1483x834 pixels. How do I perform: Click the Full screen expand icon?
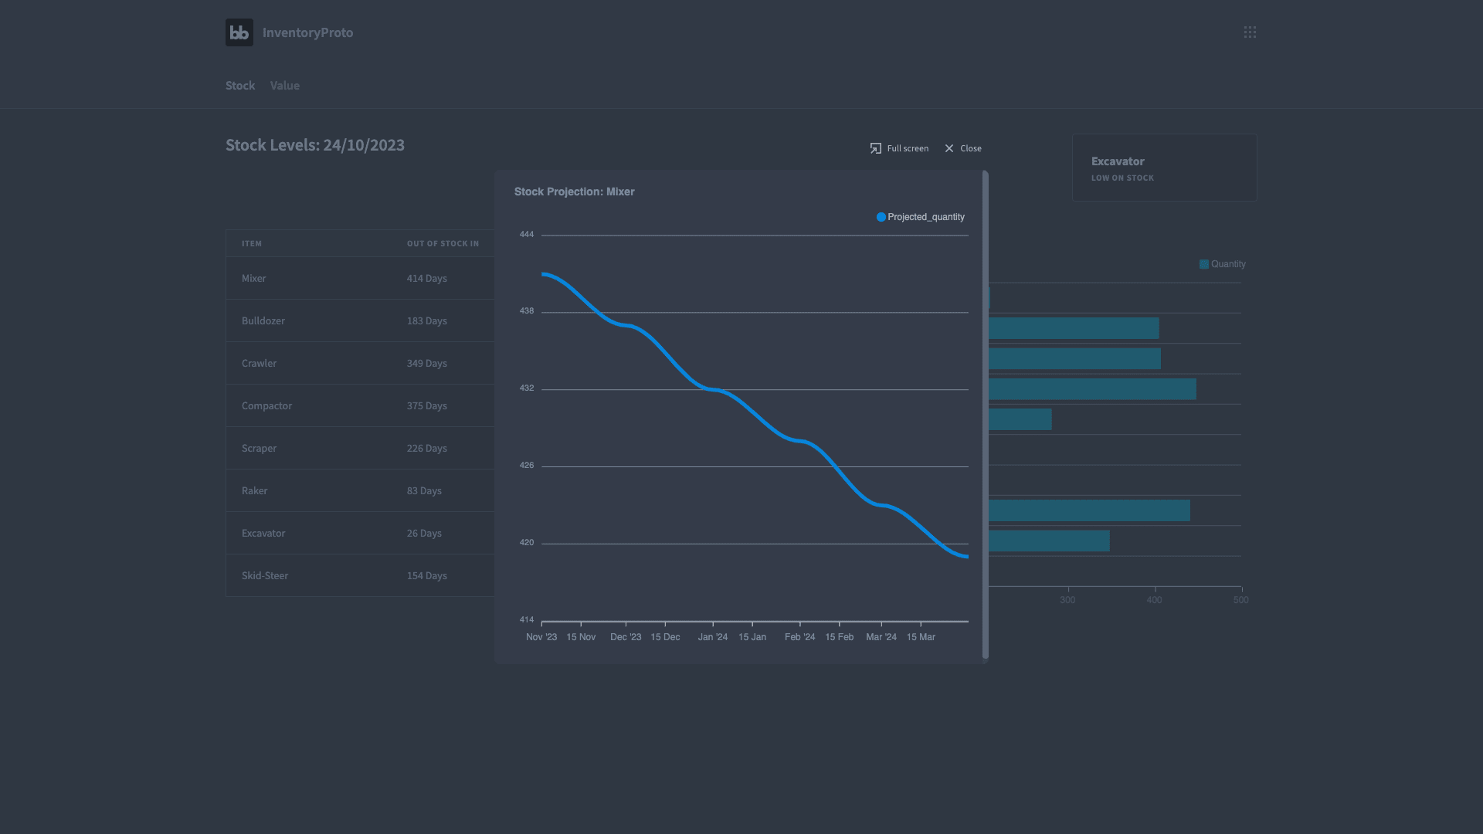[x=876, y=148]
